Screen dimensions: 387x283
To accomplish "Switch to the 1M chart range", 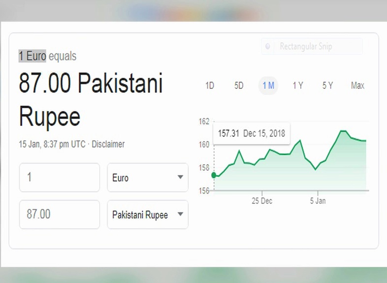I will [x=268, y=85].
